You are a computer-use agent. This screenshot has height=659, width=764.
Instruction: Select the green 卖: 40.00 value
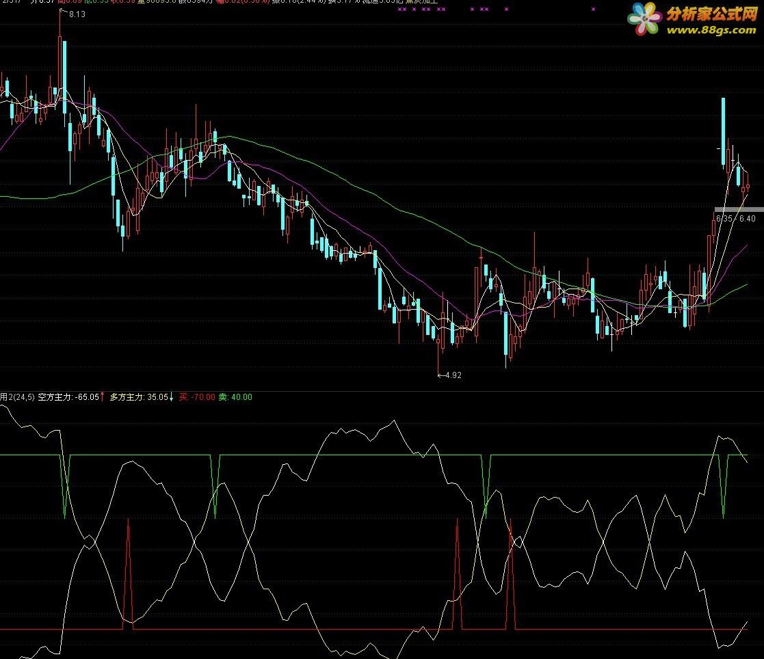tap(235, 397)
